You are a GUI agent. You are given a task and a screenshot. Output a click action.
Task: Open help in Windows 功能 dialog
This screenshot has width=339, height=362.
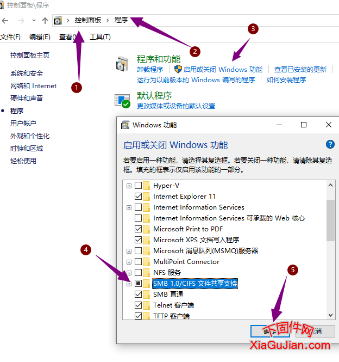330,144
